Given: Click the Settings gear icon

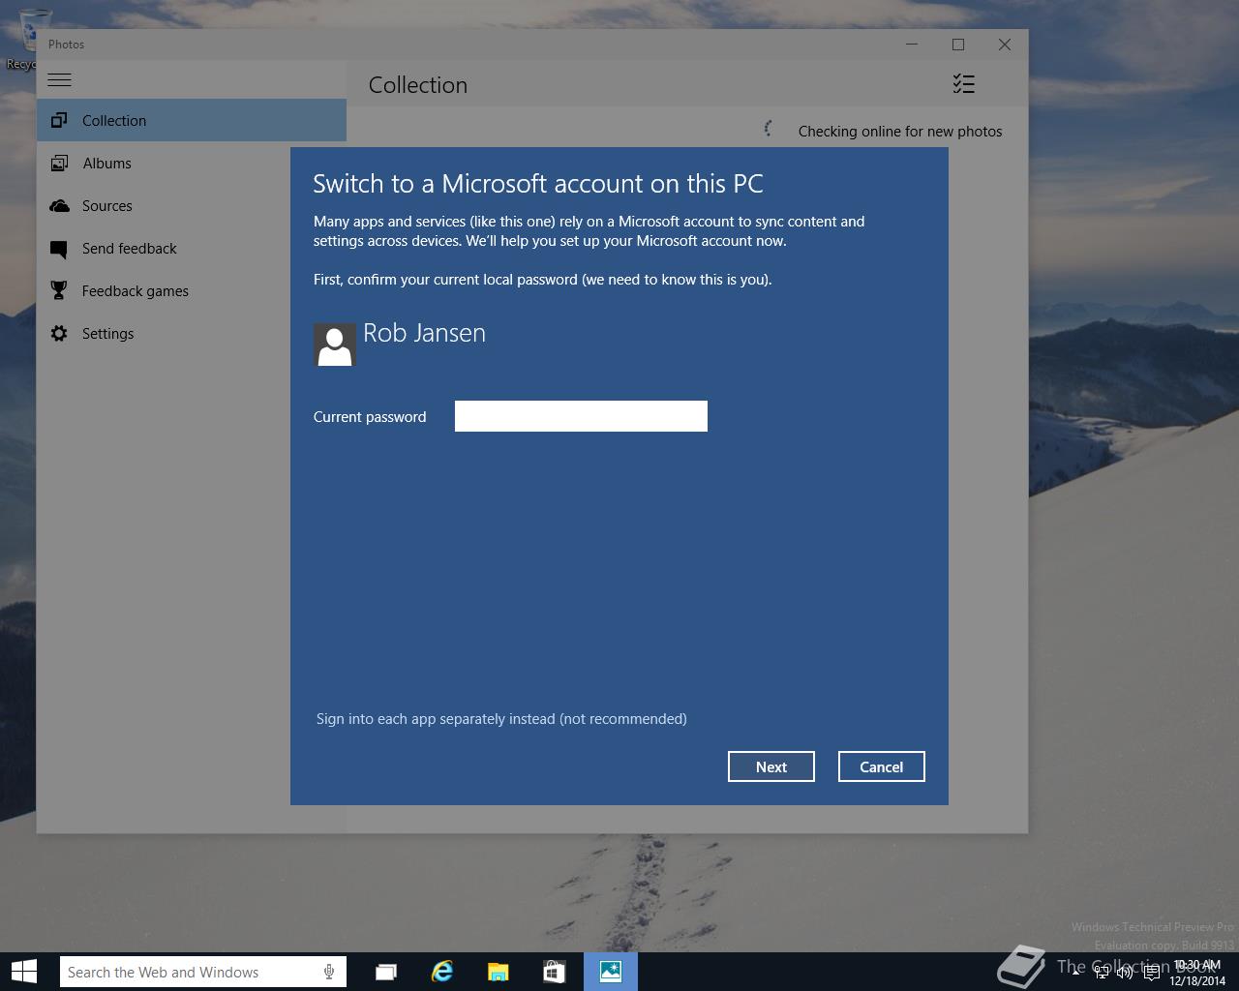Looking at the screenshot, I should pyautogui.click(x=59, y=333).
